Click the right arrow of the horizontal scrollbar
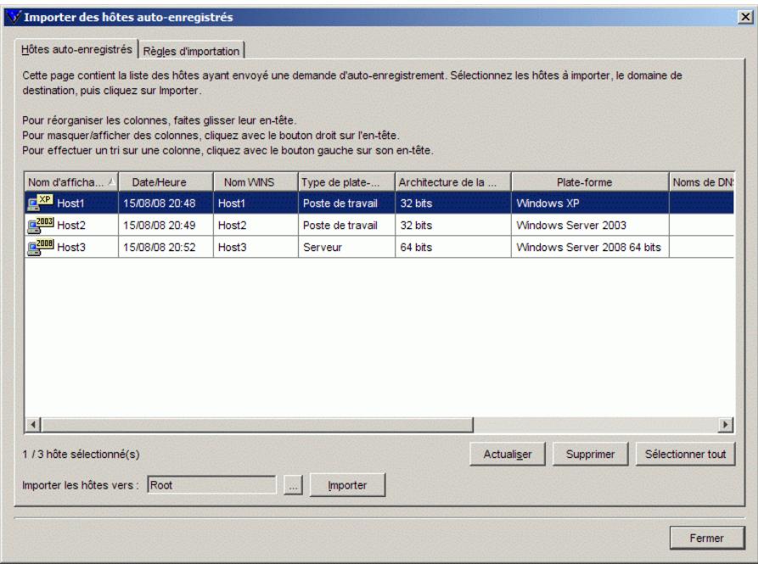This screenshot has height=564, width=758. pos(725,424)
